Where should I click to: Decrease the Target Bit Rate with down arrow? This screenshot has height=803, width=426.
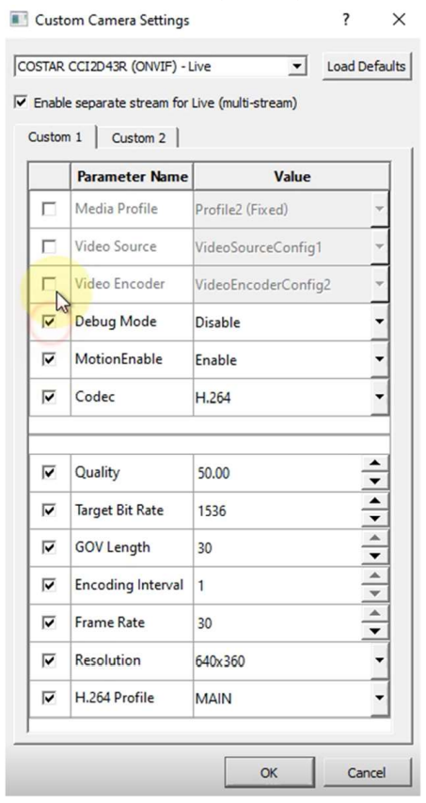[x=375, y=519]
